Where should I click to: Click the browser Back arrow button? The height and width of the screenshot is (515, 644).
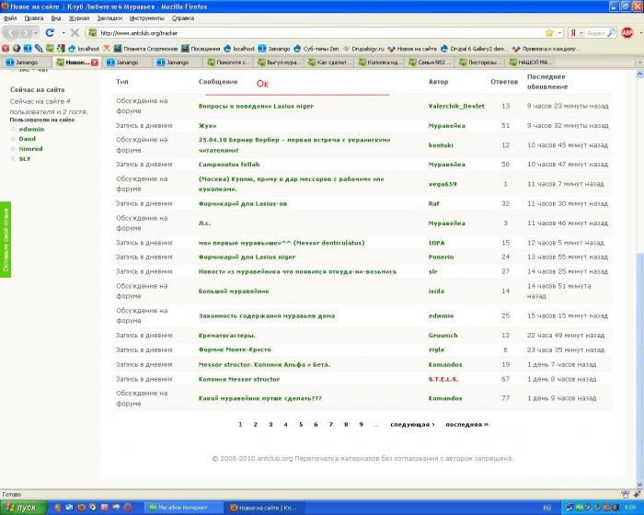13,32
